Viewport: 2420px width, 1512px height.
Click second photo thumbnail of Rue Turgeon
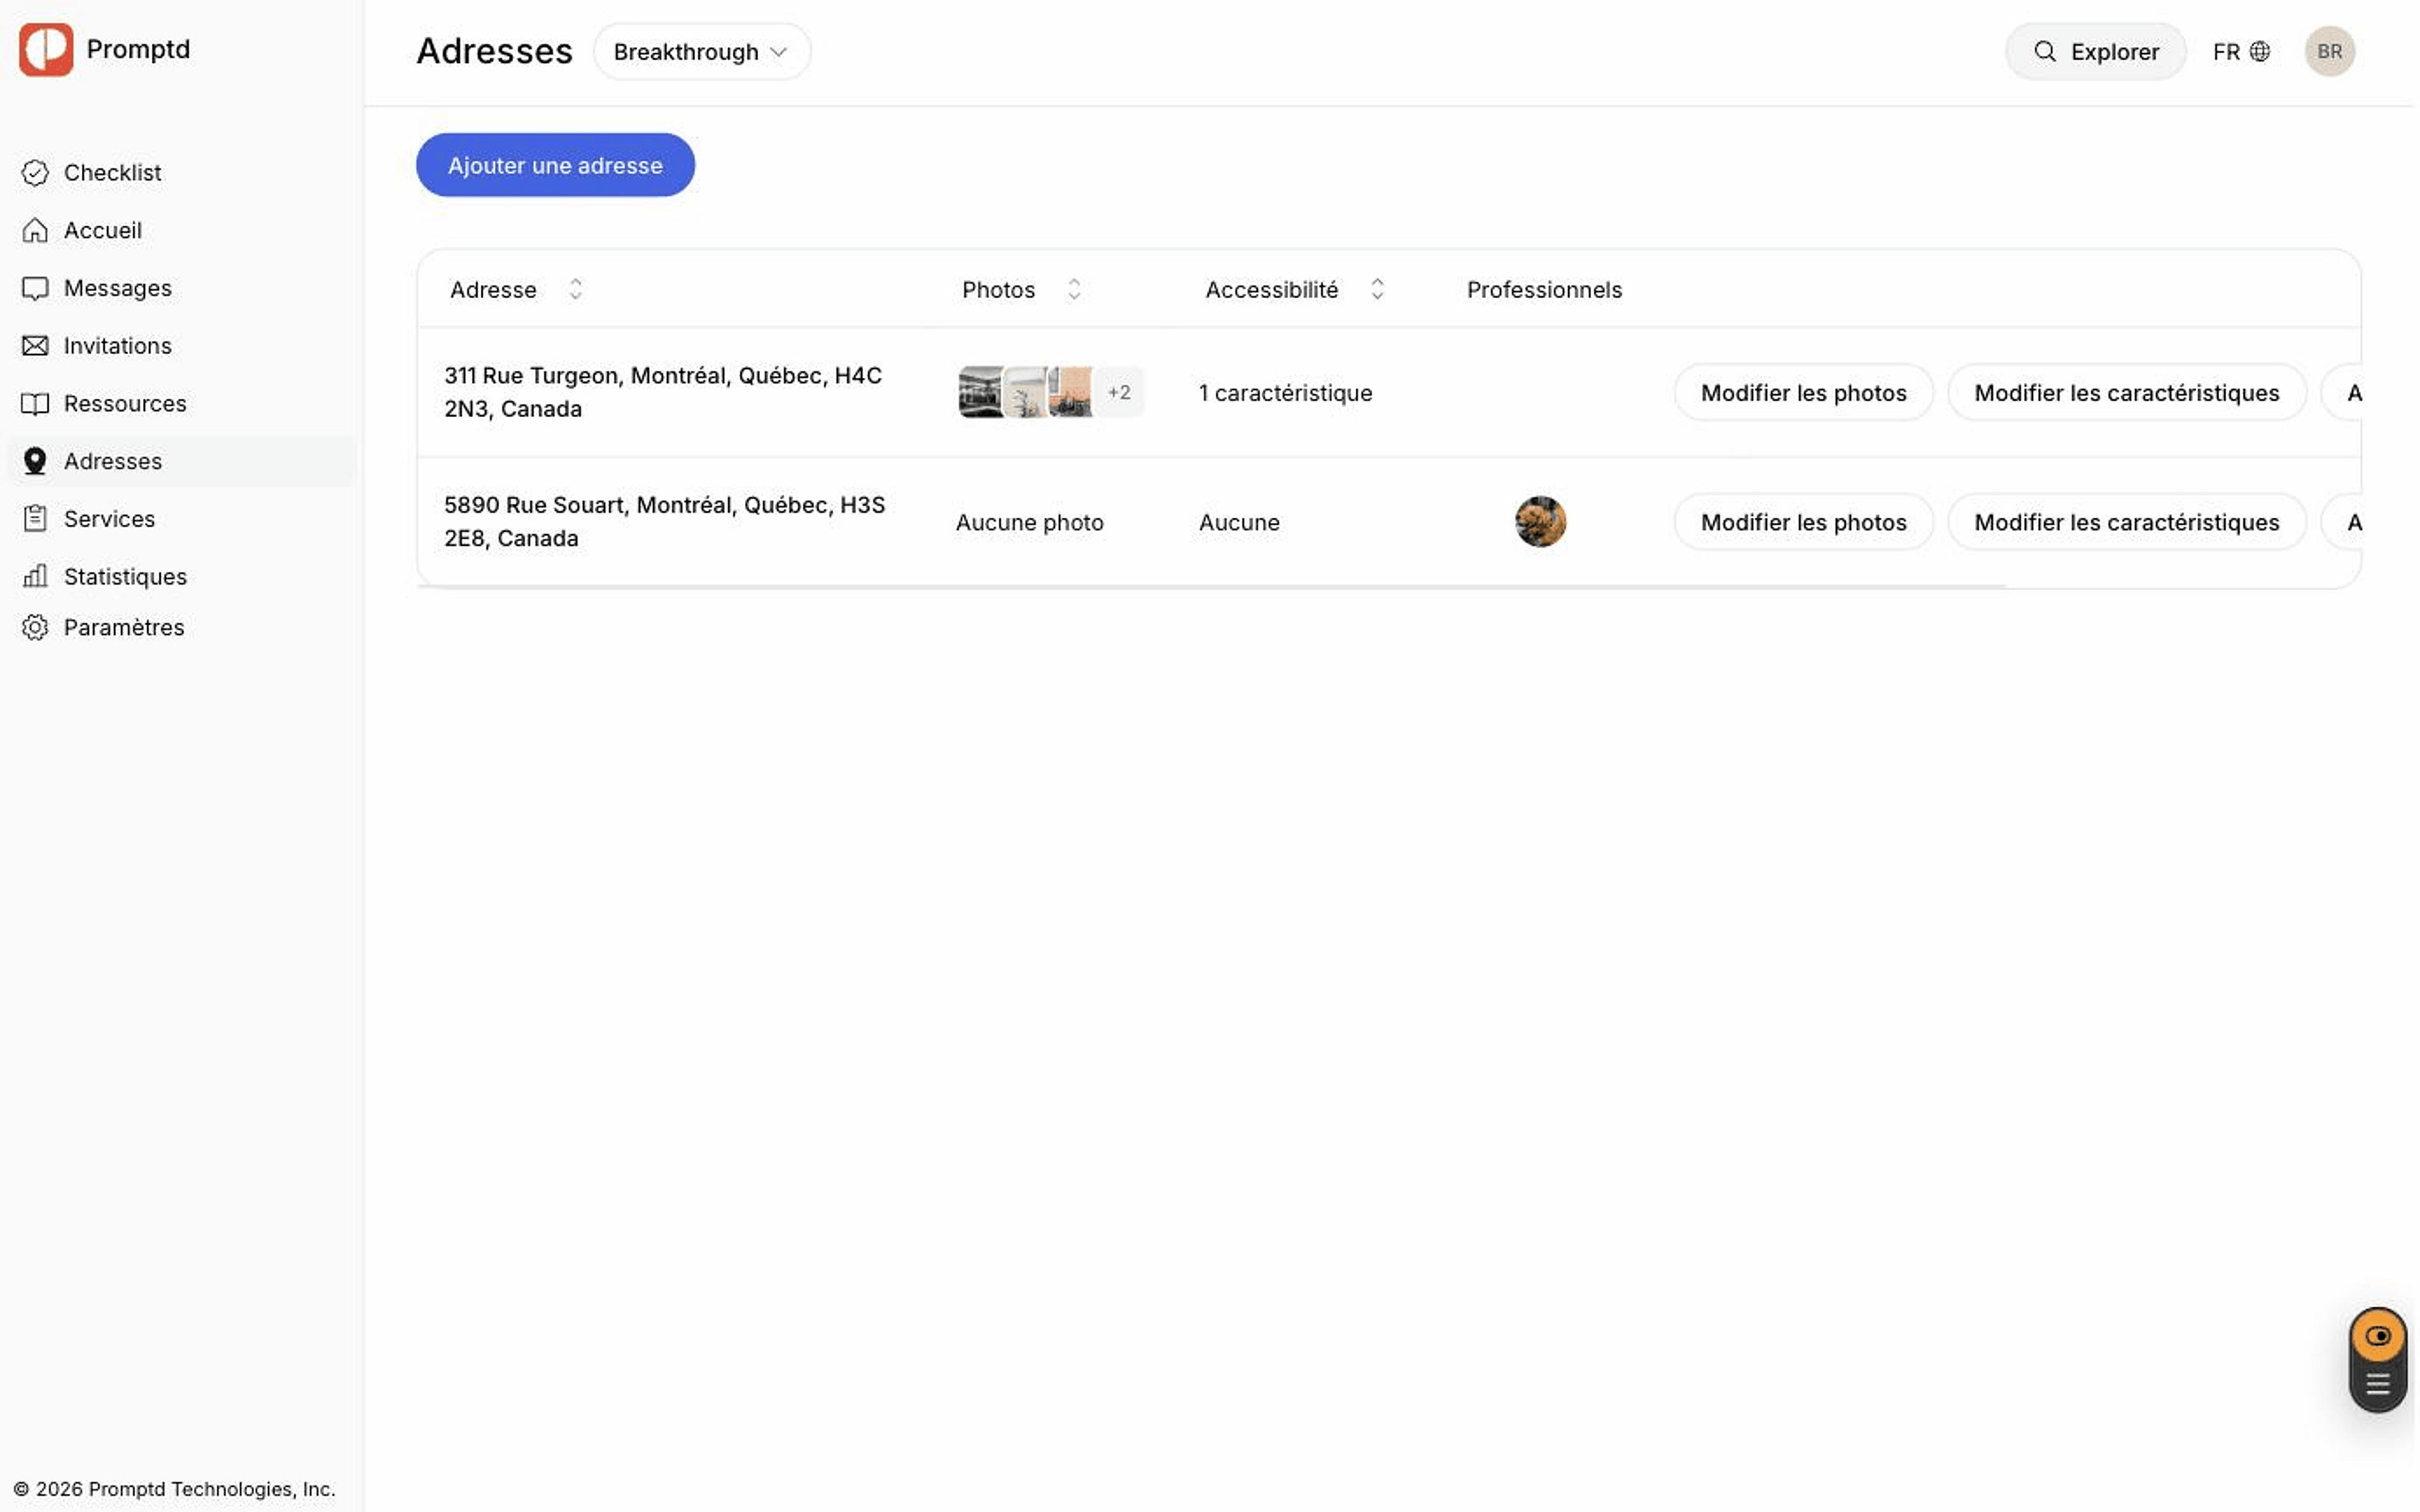coord(1025,393)
